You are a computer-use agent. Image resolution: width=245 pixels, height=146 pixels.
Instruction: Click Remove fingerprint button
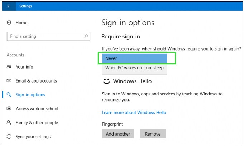153,134
